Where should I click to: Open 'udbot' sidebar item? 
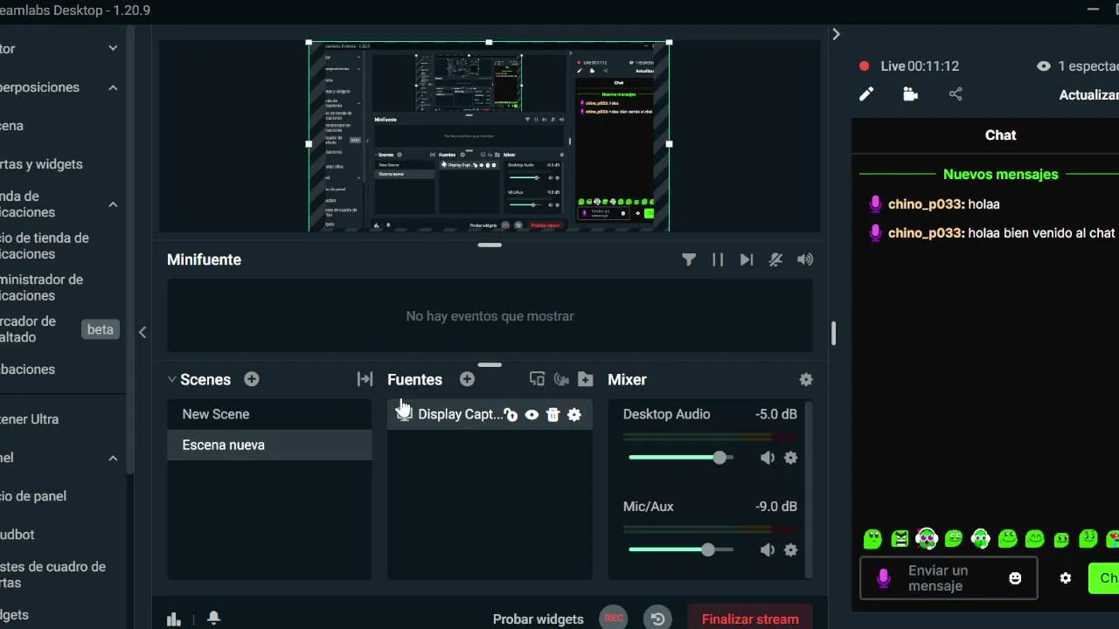coord(17,535)
